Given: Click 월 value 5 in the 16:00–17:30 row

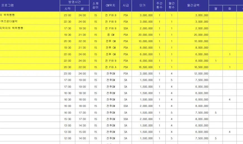Looking at the screenshot, I should click(216, 112).
